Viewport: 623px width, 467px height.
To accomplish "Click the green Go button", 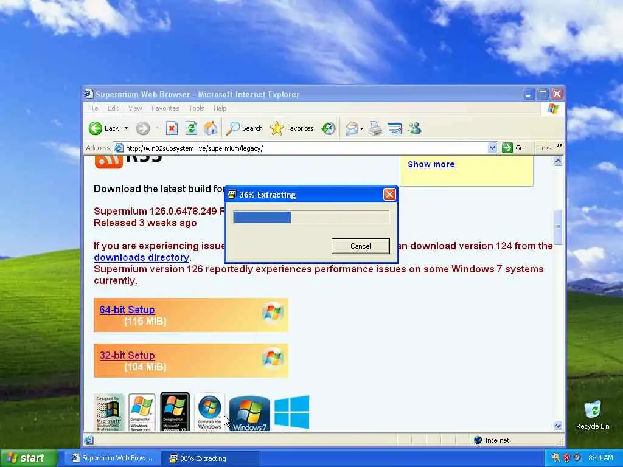I will [513, 148].
